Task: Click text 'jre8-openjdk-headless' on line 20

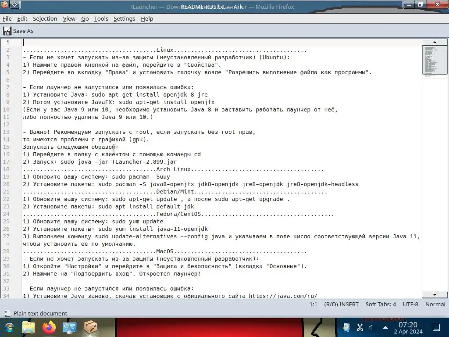Action: 322,184
